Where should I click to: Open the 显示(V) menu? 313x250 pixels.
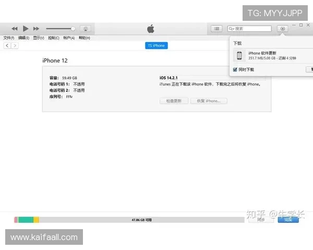click(x=39, y=38)
